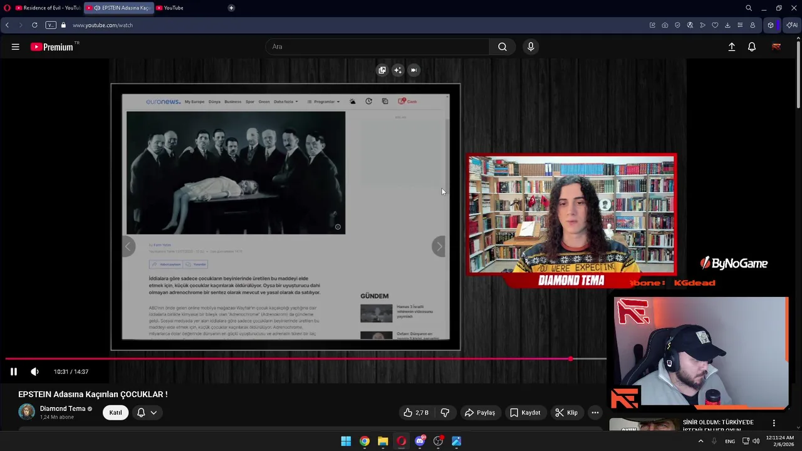The height and width of the screenshot is (451, 802).
Task: Open YouTube notifications bell
Action: click(x=752, y=47)
